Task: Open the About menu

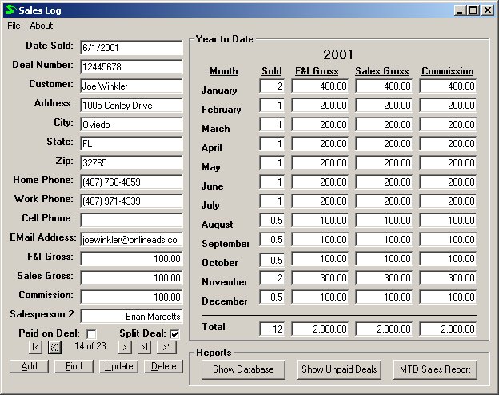Action: click(42, 26)
